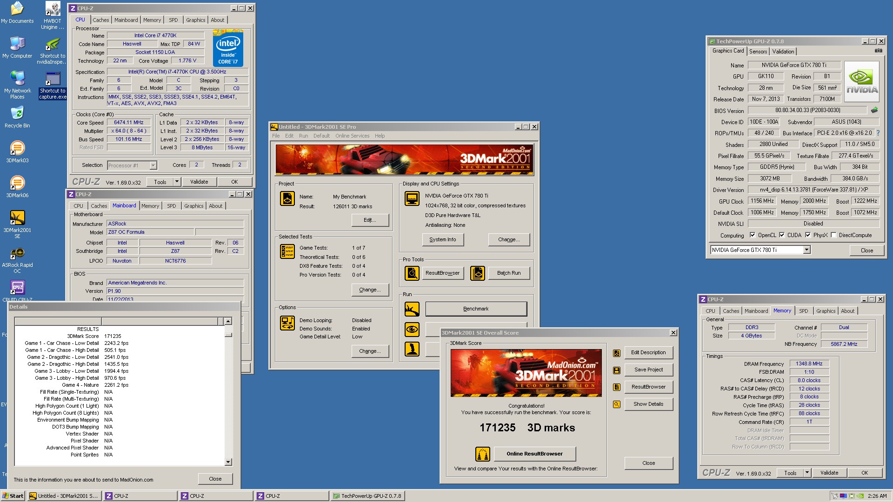Open Tools dropdown arrow in Memory CPU-Z
Screen dimensions: 893x502
coord(807,473)
